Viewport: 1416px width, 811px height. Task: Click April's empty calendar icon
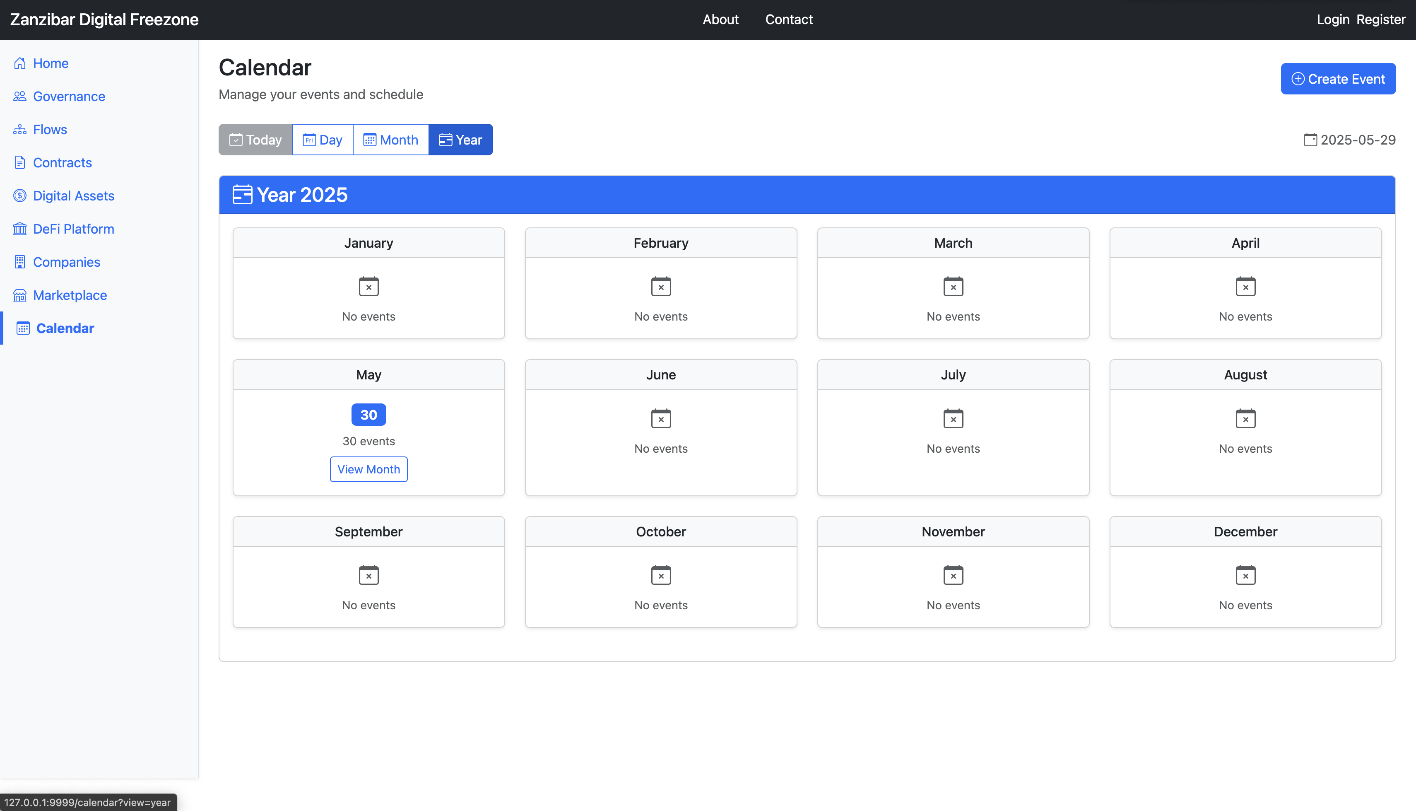point(1245,286)
